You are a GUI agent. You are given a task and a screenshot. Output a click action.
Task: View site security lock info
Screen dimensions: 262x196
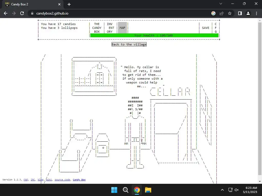[32, 13]
